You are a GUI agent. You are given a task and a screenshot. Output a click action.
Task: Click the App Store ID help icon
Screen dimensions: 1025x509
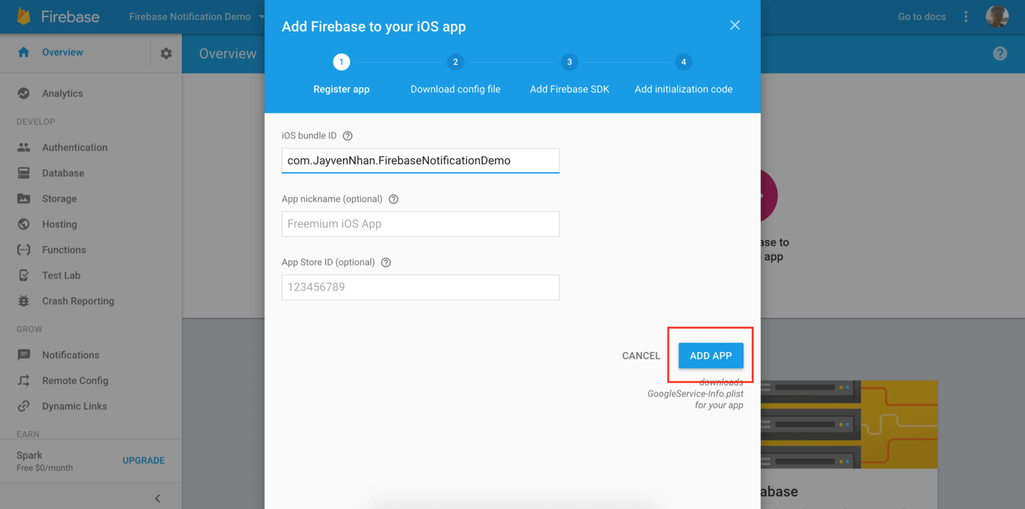[x=386, y=262]
